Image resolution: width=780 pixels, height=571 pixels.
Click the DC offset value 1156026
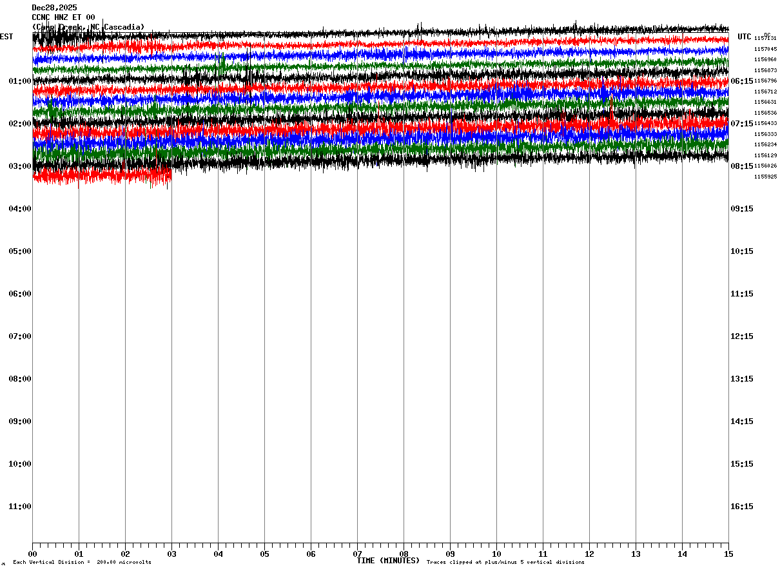[x=765, y=166]
